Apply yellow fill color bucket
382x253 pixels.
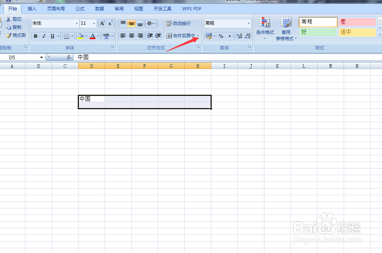(x=80, y=36)
